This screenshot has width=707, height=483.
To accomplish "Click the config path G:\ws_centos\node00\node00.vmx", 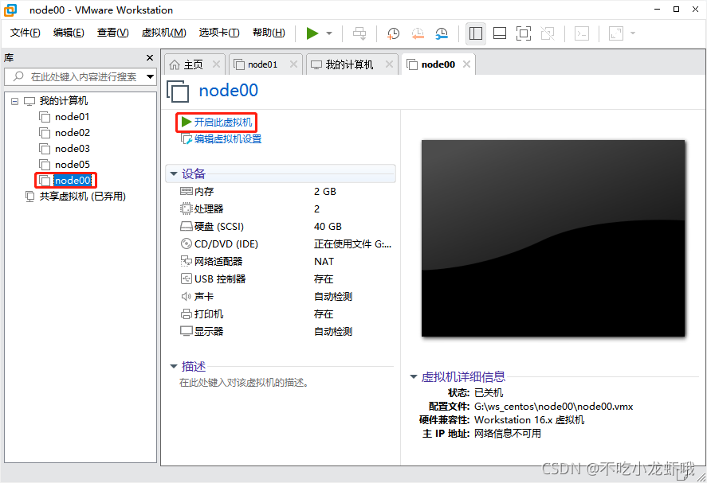I will coord(554,407).
